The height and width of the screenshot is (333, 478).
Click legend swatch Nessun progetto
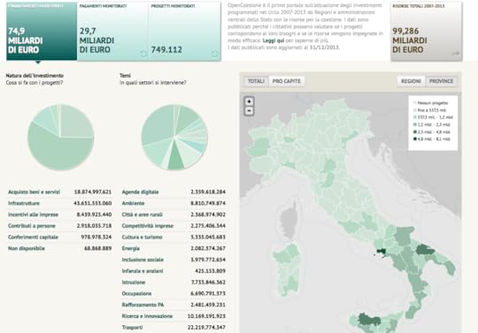415,102
